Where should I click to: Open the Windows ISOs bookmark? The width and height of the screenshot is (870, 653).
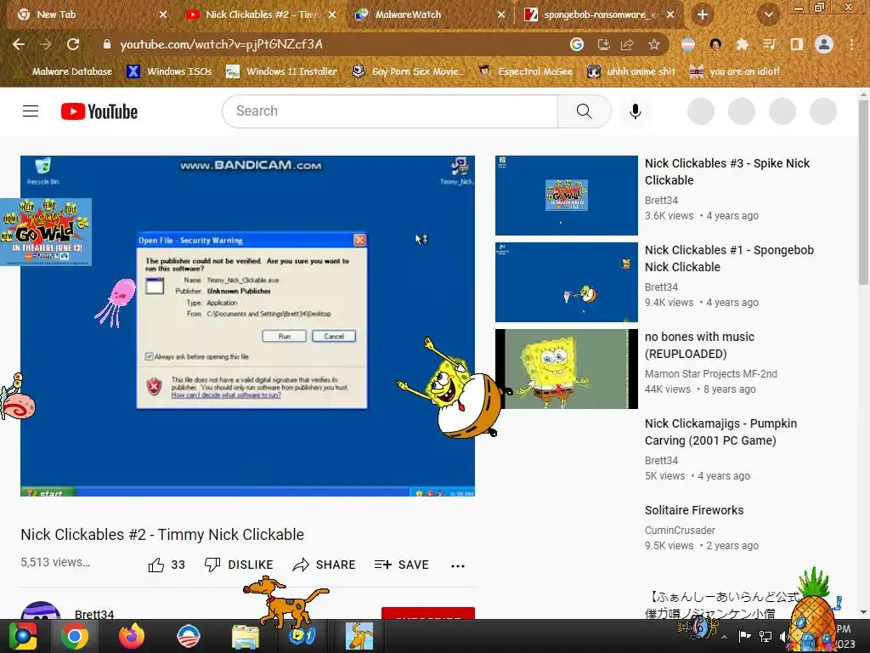pyautogui.click(x=169, y=71)
